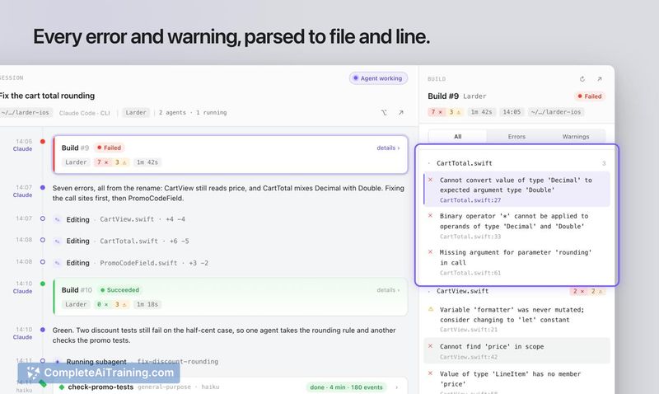Image resolution: width=659 pixels, height=394 pixels.
Task: Click the red X icon on 'Binary operator' error
Action: point(430,215)
